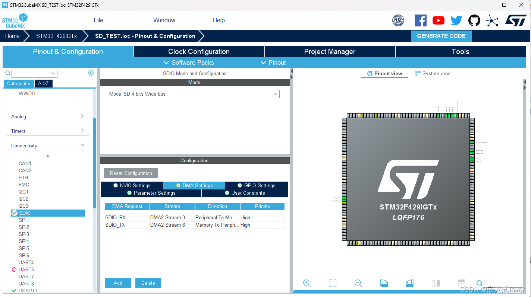Open the SDIO Mode dropdown
531x297 pixels.
coord(201,94)
